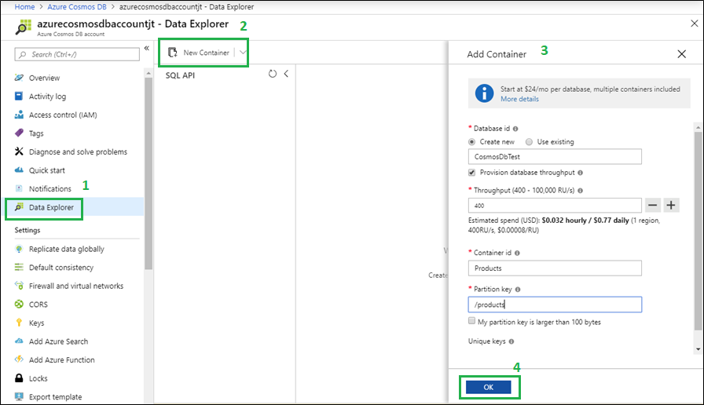This screenshot has height=405, width=704.
Task: Open Activity log in the sidebar
Action: (47, 96)
